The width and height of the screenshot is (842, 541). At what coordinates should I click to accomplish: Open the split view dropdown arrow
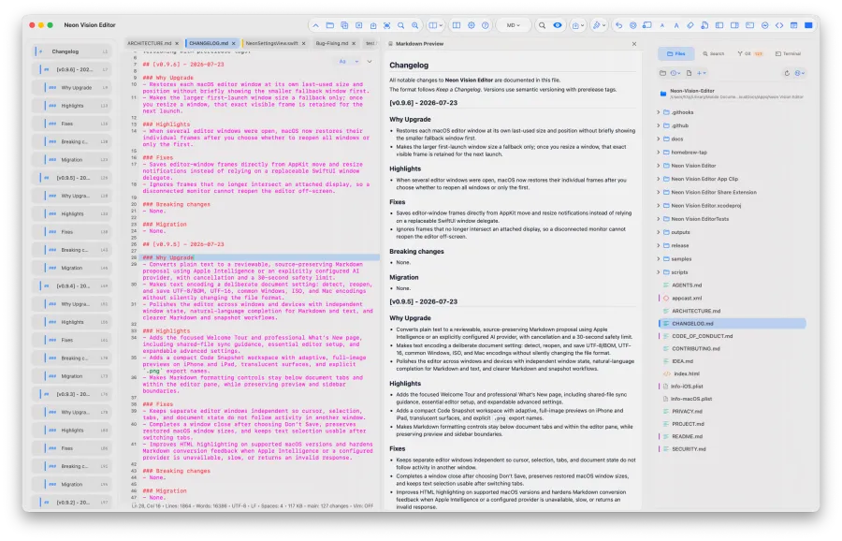coord(441,25)
